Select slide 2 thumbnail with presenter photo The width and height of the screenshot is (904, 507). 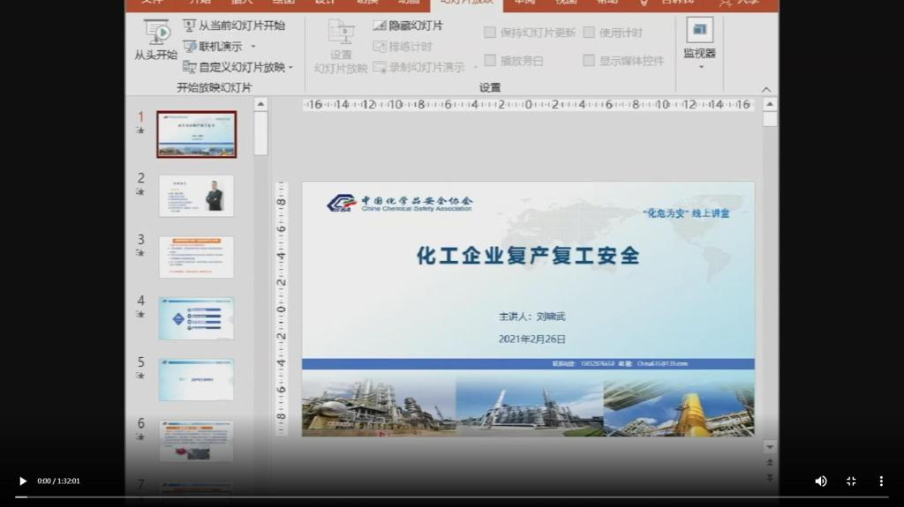196,195
